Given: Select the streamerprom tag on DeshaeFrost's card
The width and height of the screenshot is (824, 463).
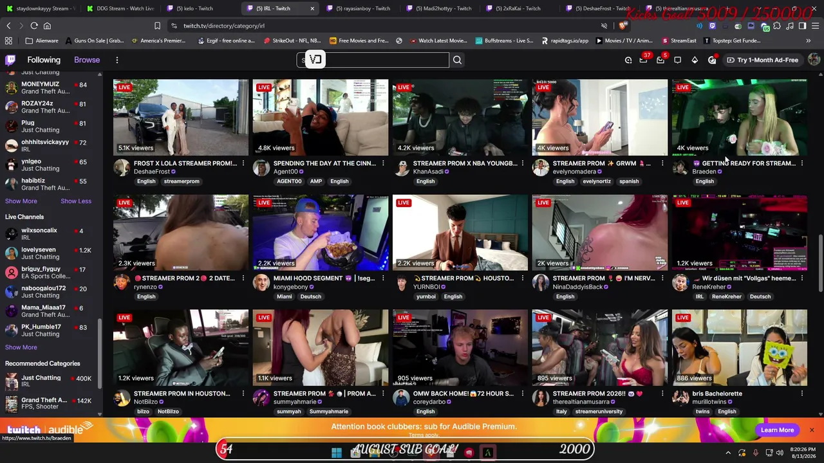Looking at the screenshot, I should (182, 181).
